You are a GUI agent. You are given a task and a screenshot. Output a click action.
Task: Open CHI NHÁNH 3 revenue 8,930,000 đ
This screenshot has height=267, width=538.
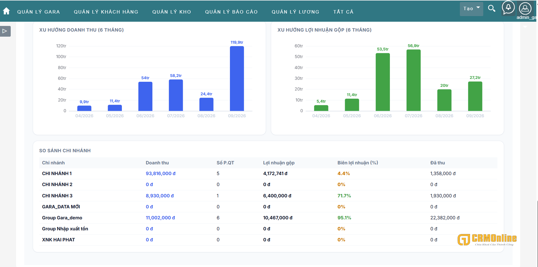tap(160, 196)
